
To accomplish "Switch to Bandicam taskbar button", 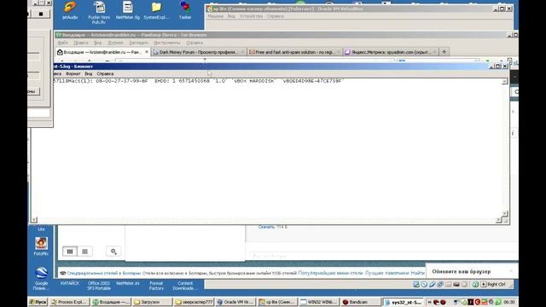I will coord(360,302).
